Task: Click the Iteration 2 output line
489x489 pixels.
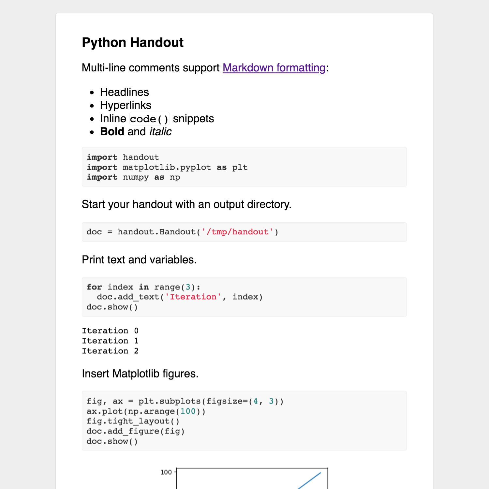Action: coord(110,351)
